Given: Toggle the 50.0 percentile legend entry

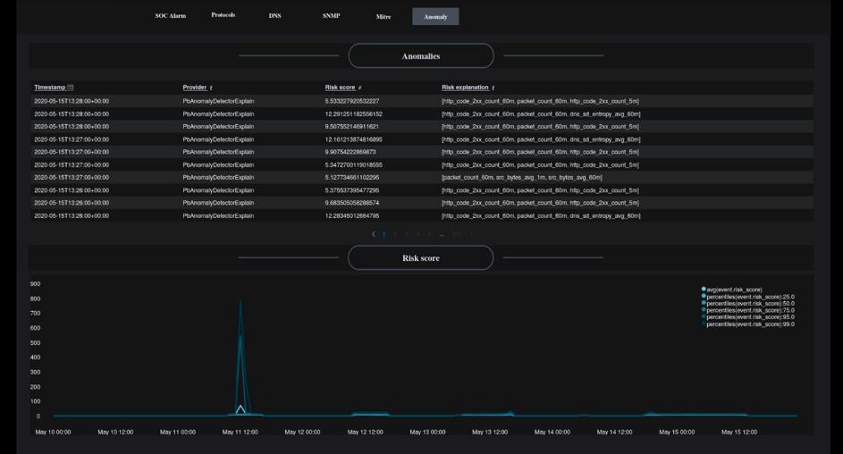Looking at the screenshot, I should click(749, 303).
